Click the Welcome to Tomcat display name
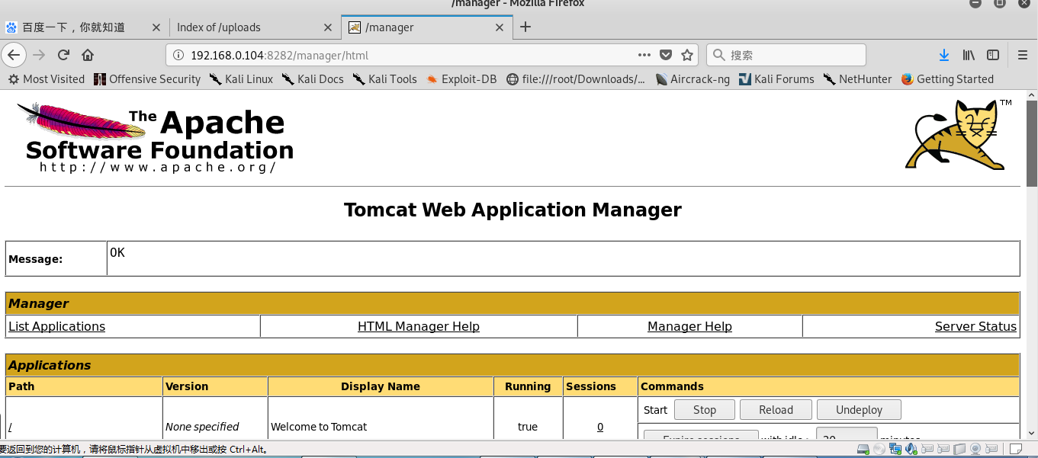The height and width of the screenshot is (458, 1038). 319,427
